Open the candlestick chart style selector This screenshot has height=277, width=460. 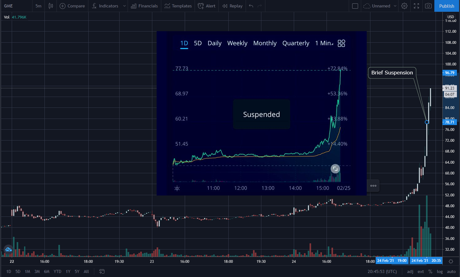pyautogui.click(x=51, y=6)
